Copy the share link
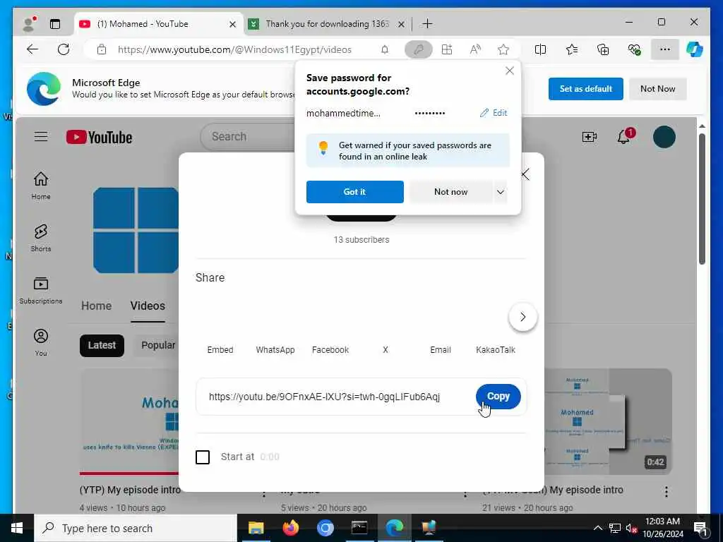 point(498,397)
